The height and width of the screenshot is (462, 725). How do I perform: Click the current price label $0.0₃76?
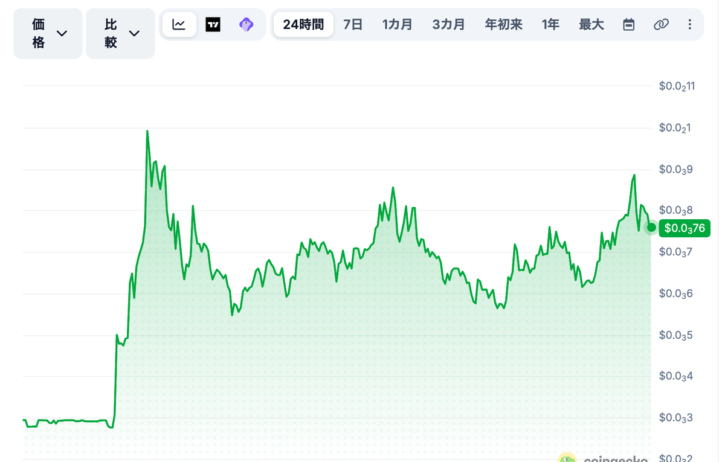(x=685, y=228)
